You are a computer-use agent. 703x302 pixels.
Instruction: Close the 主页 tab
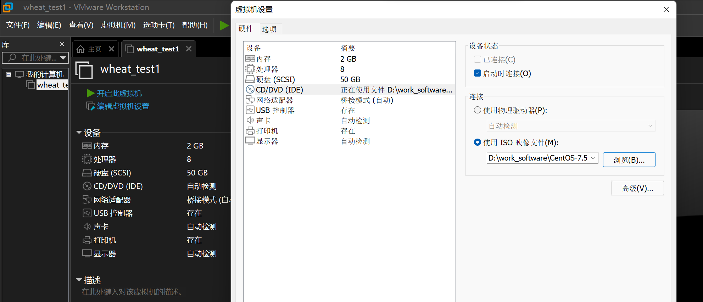(112, 49)
